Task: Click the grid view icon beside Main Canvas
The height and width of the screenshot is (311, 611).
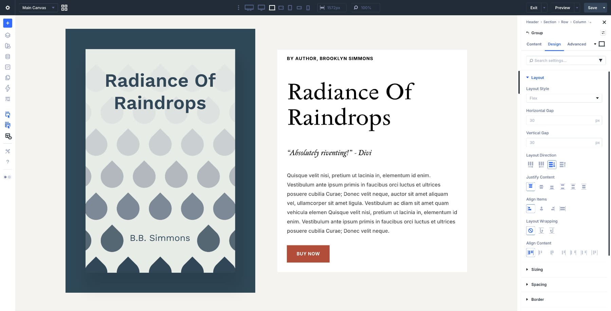Action: click(x=64, y=7)
